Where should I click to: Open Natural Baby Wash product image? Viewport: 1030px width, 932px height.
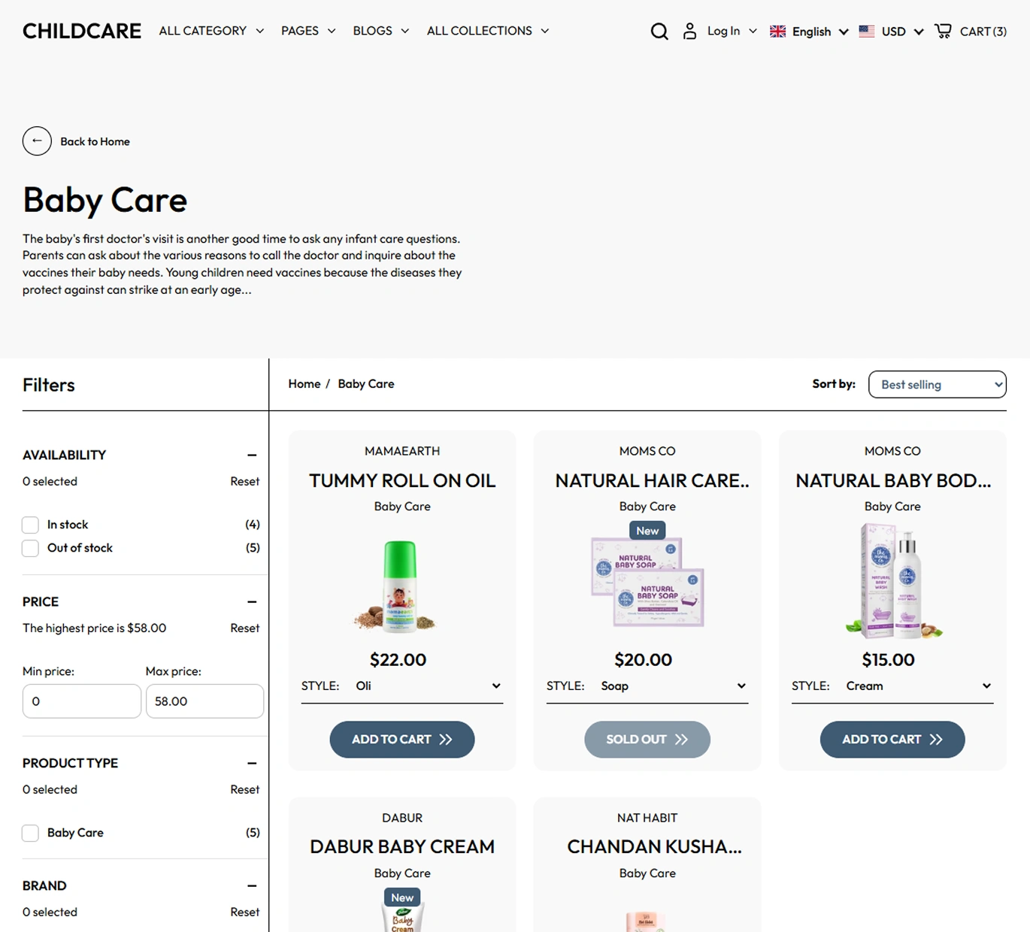893,581
